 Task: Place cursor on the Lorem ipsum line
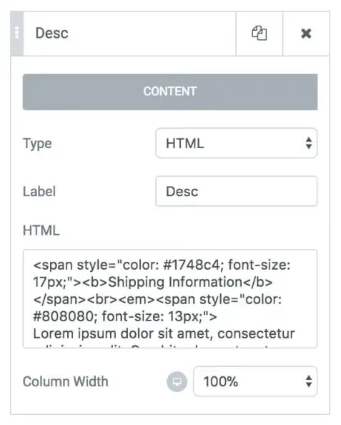tap(164, 333)
